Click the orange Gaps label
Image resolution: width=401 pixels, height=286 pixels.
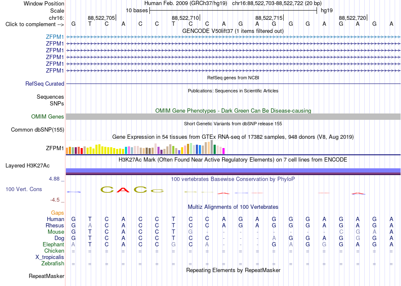(x=57, y=213)
